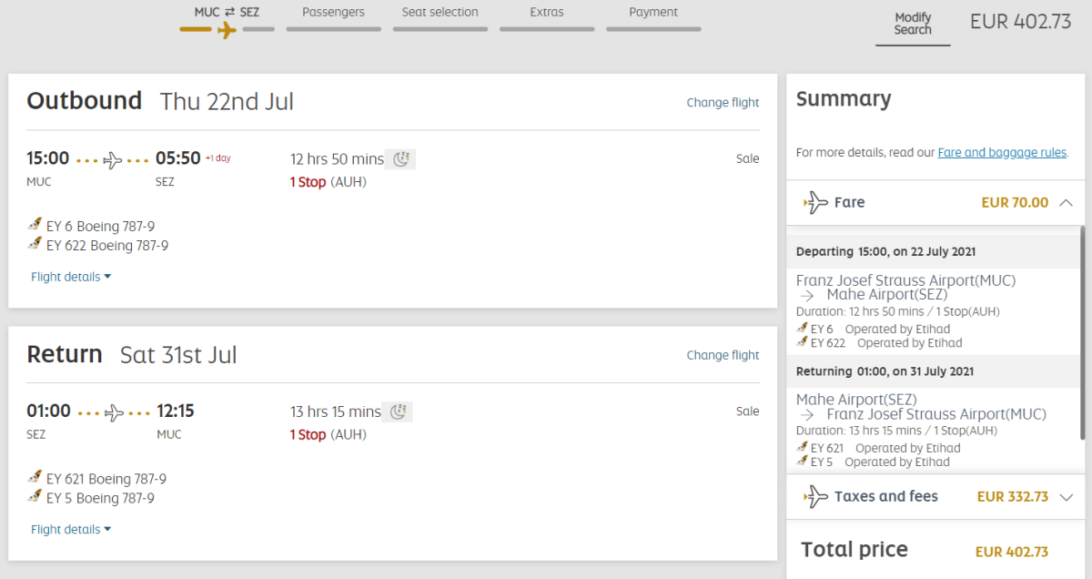The width and height of the screenshot is (1092, 579).
Task: Click the golden airplane progress step icon
Action: [227, 30]
